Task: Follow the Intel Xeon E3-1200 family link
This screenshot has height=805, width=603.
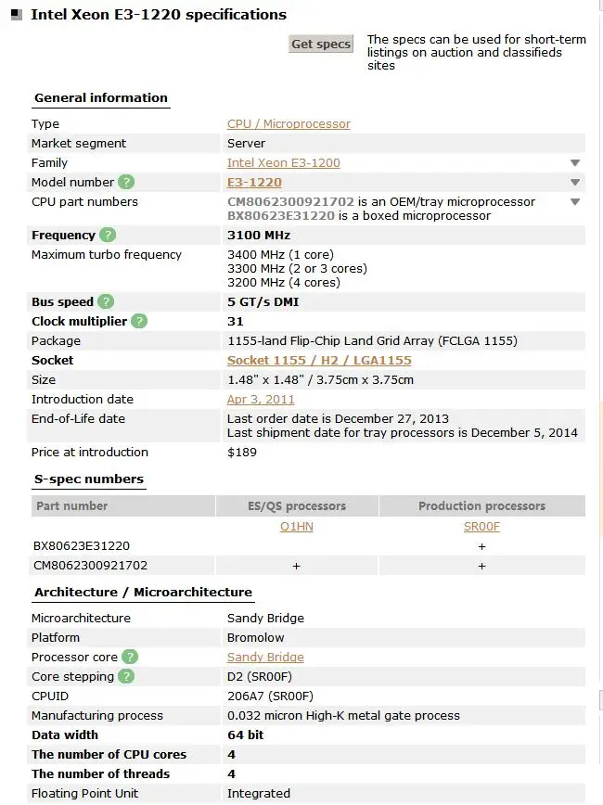Action: click(x=283, y=163)
